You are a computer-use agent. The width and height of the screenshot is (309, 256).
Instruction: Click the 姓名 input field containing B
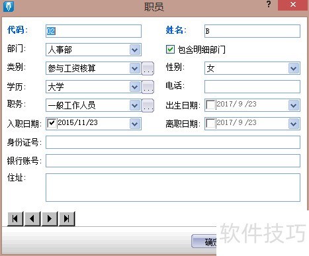point(252,31)
